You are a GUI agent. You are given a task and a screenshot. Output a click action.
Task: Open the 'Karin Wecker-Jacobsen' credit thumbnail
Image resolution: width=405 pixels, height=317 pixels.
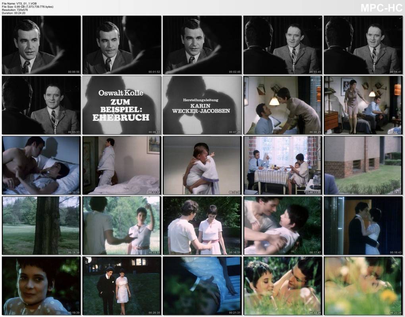(202, 105)
